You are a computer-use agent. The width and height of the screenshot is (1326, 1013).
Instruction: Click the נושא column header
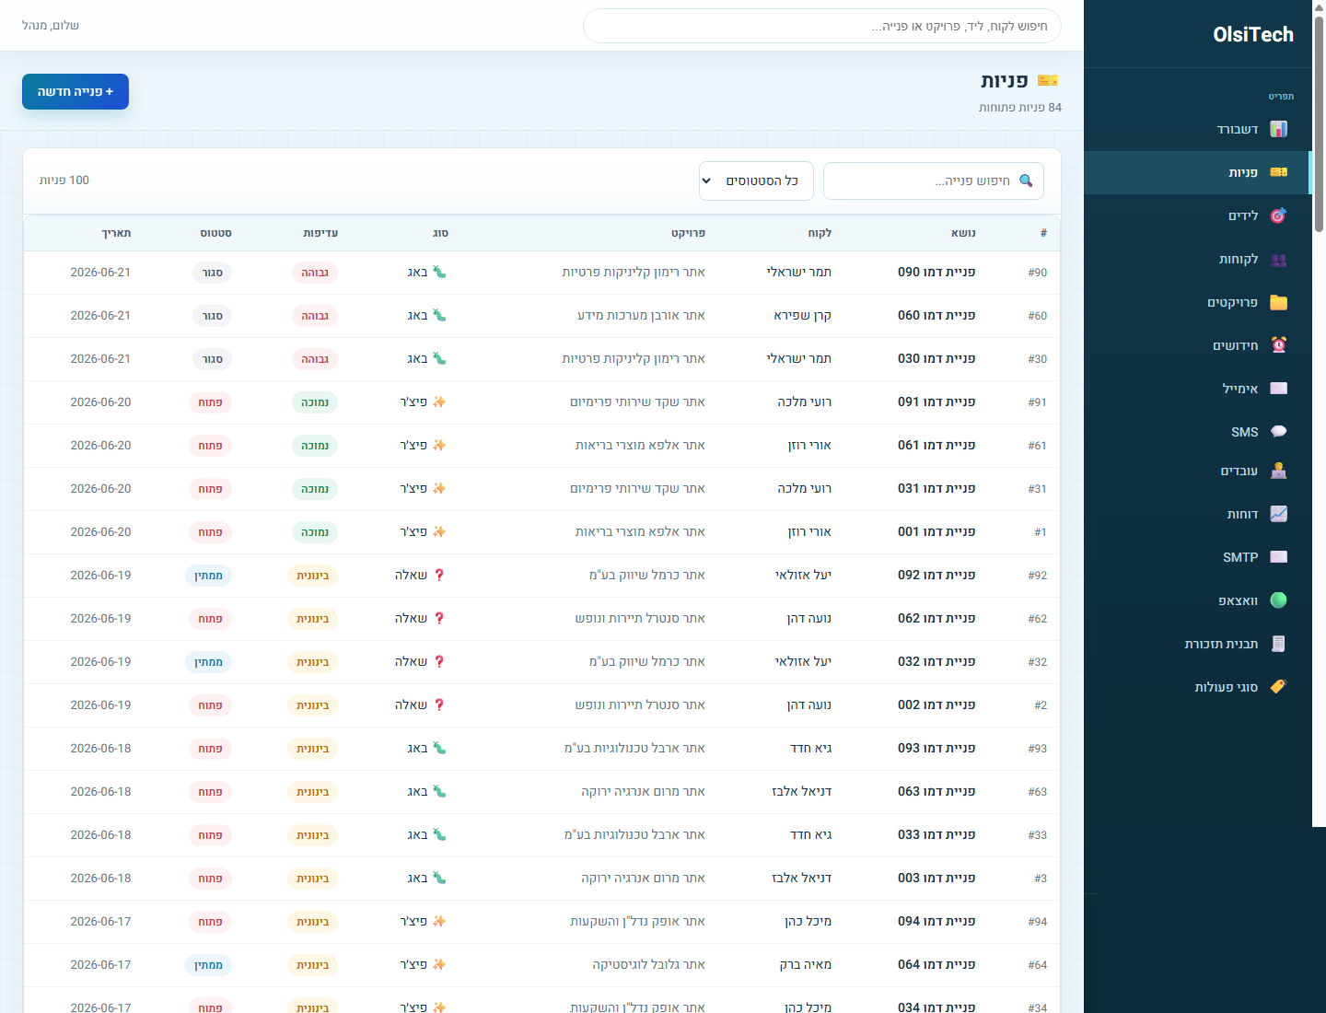tap(963, 233)
